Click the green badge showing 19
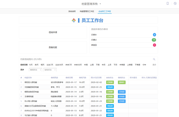The image size is (179, 117). coord(154,40)
